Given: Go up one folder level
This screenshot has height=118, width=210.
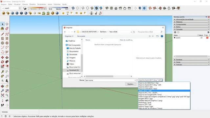Looking at the screenshot, I should [74, 32].
